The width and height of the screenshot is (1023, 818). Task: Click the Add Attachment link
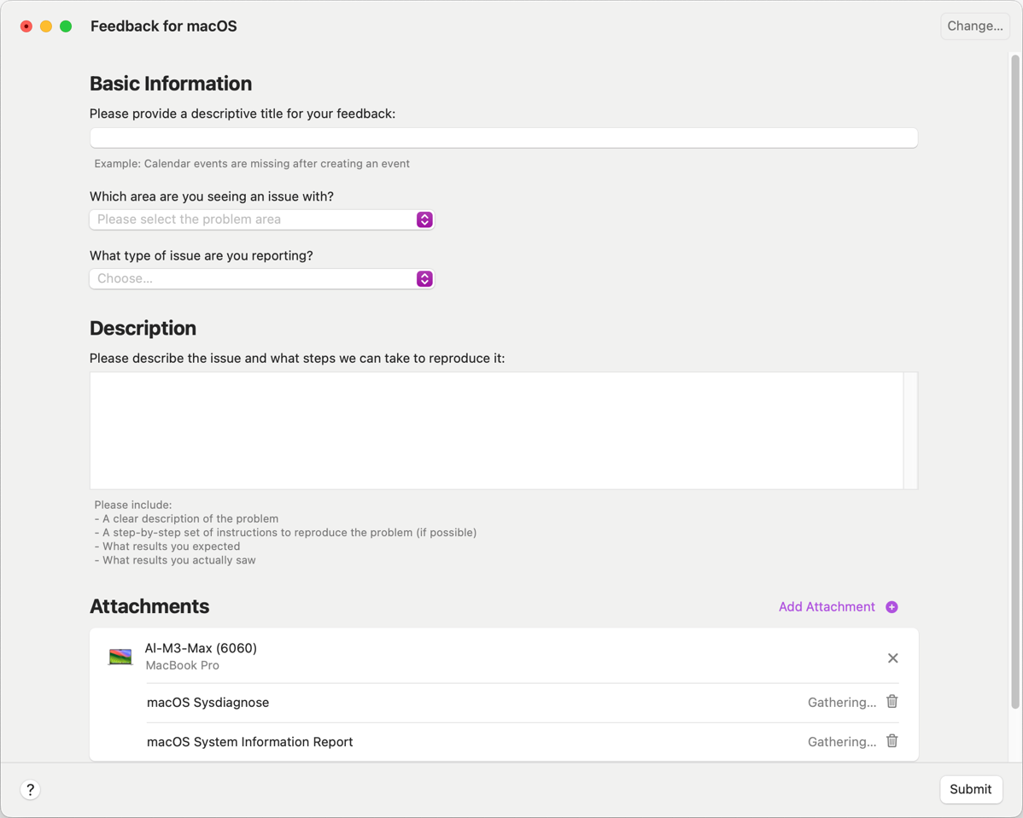click(826, 607)
